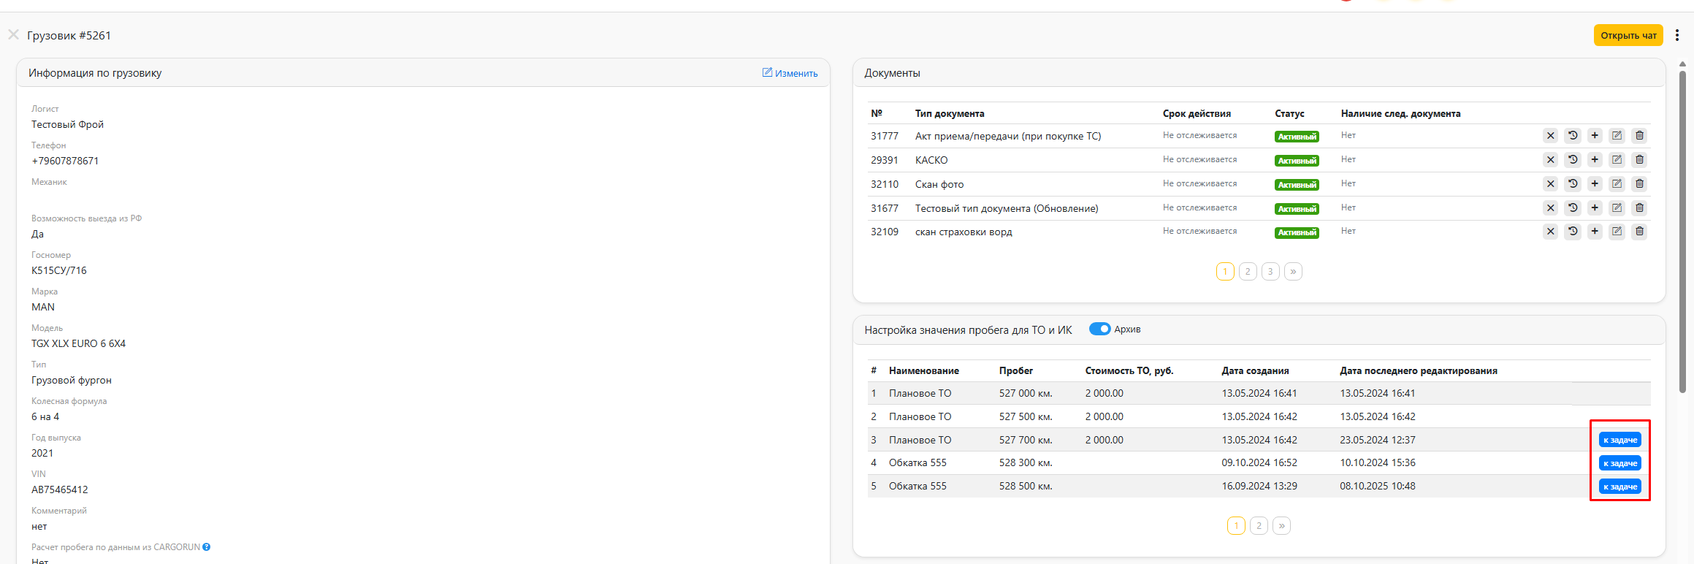The height and width of the screenshot is (564, 1694).
Task: Close the Грузовик #5261 card
Action: point(13,34)
